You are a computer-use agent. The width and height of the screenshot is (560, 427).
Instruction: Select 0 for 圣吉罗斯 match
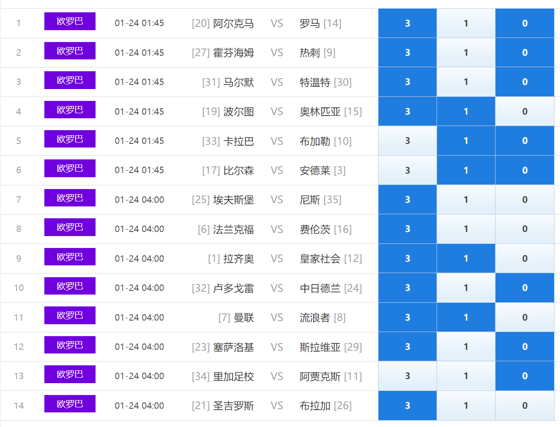tap(525, 406)
